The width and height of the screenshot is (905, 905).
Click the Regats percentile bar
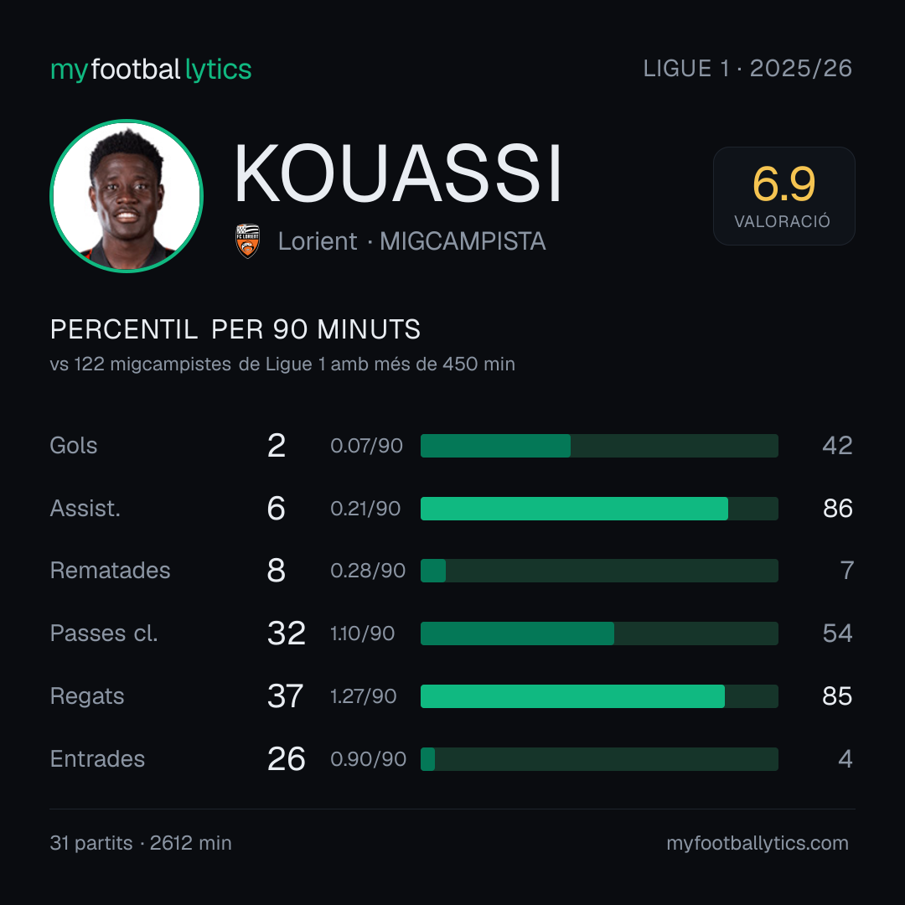(599, 696)
